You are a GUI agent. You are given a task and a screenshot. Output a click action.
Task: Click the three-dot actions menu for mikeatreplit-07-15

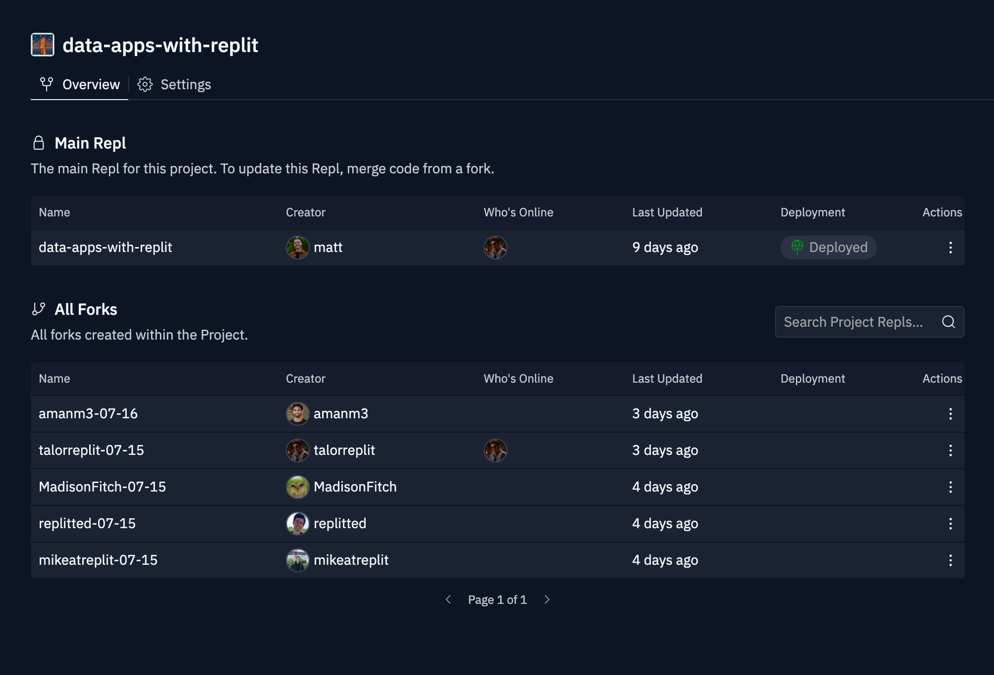tap(950, 559)
